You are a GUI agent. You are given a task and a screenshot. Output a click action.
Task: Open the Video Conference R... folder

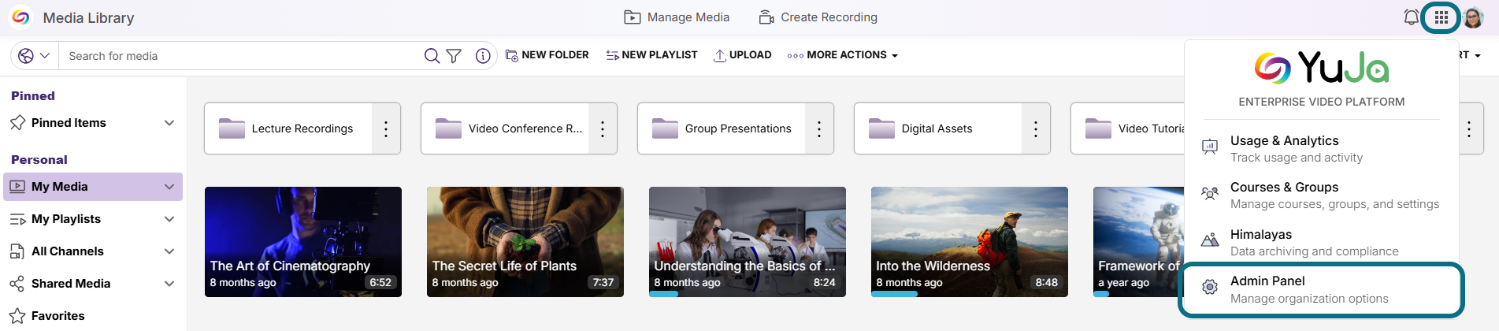click(505, 128)
